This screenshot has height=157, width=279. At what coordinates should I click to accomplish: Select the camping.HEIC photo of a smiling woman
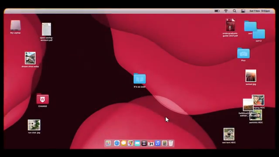point(258,100)
